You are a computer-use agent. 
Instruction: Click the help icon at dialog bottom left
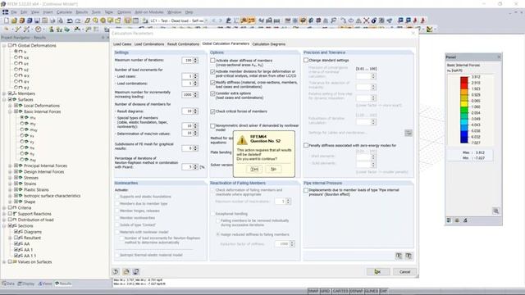[116, 271]
